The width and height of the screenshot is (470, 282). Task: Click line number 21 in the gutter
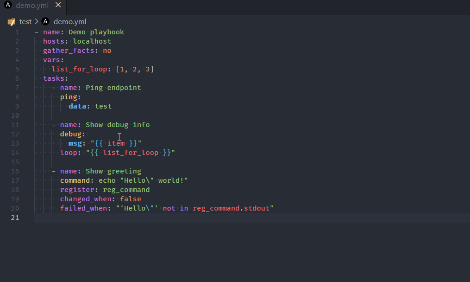pyautogui.click(x=15, y=218)
